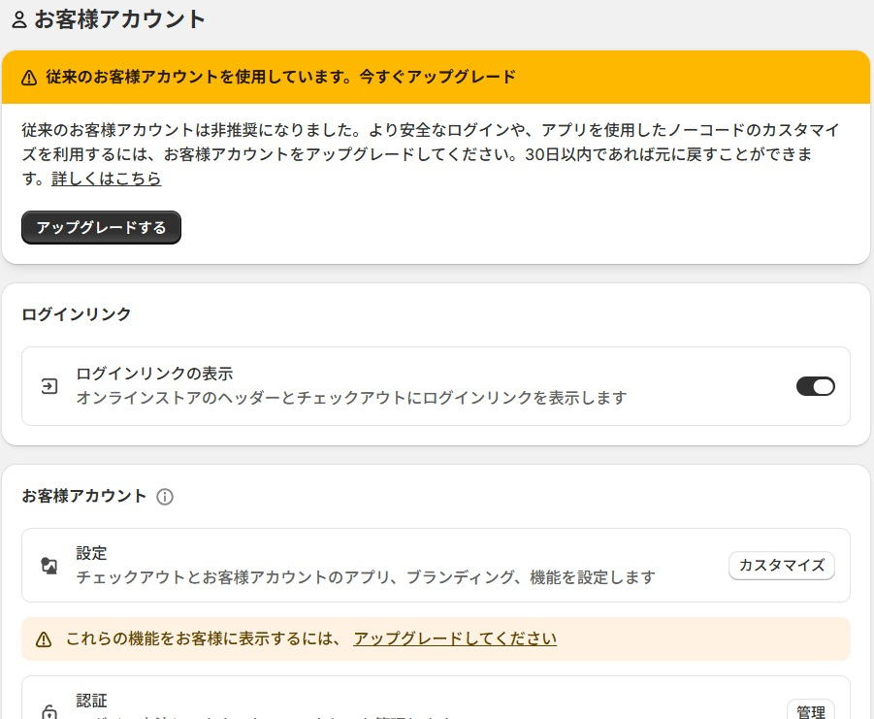Click the warning triangle in the yellow banner

pyautogui.click(x=29, y=78)
